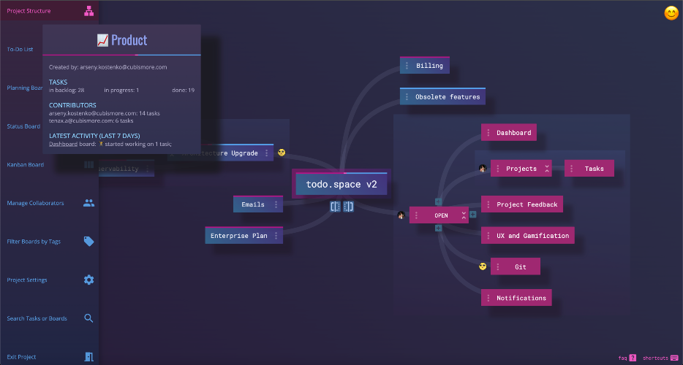Click the Enterprise Plan node handle dots

(276, 235)
